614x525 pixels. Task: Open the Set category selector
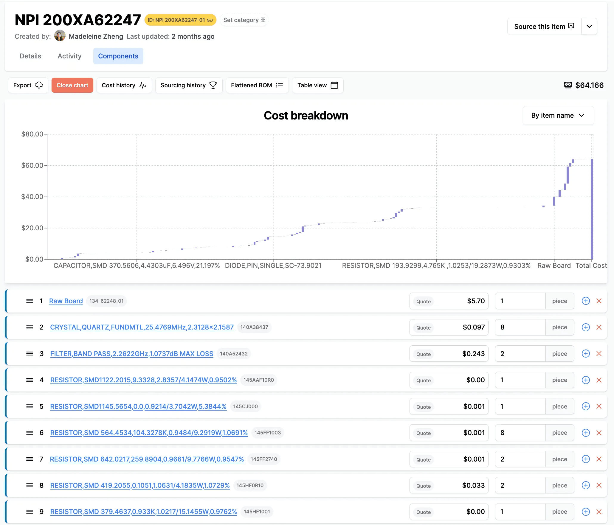tap(244, 20)
